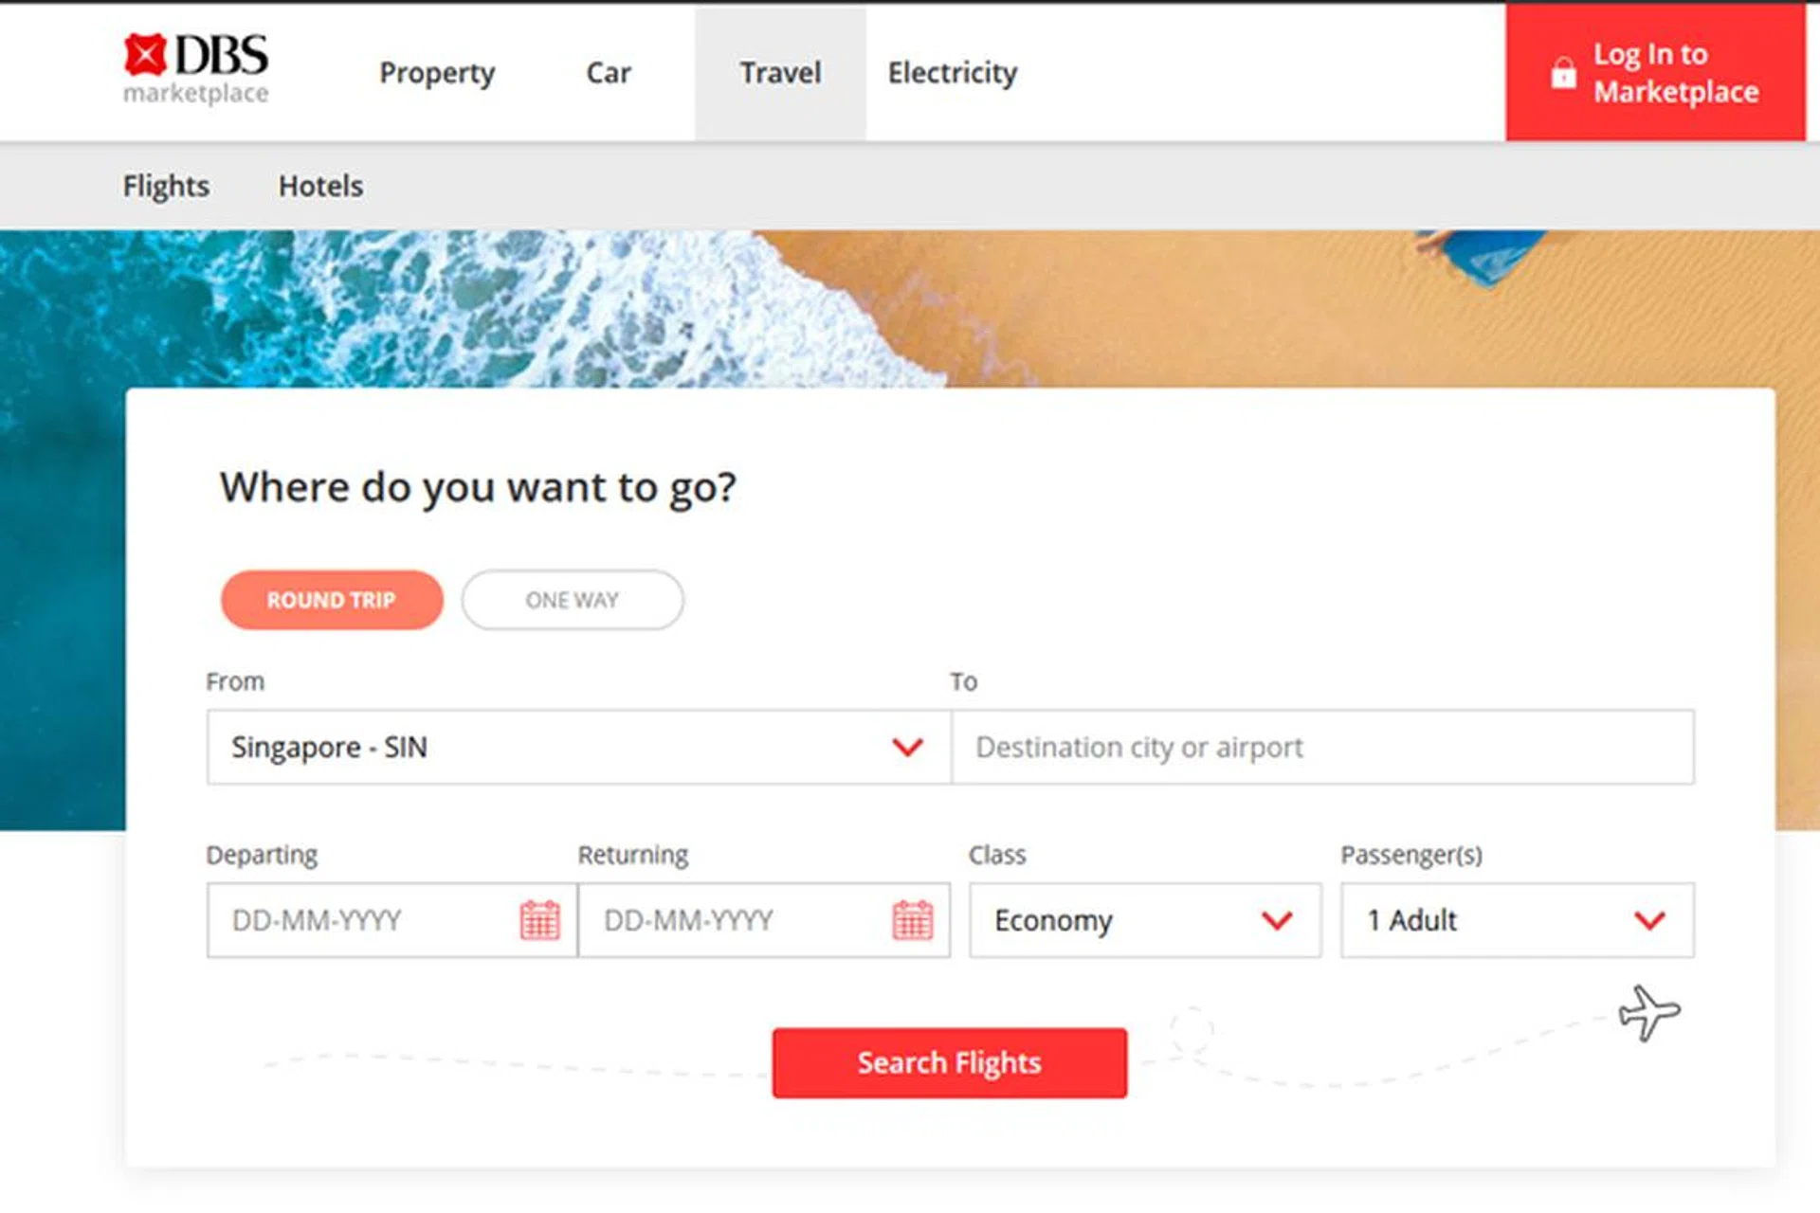
Task: Open the Departing date calendar icon
Action: coord(539,920)
